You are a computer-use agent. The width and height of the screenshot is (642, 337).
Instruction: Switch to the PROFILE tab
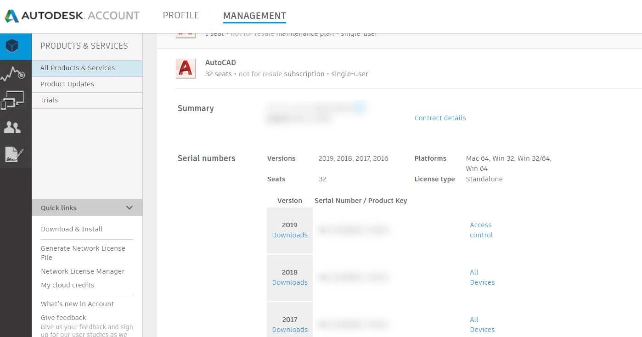tap(181, 16)
